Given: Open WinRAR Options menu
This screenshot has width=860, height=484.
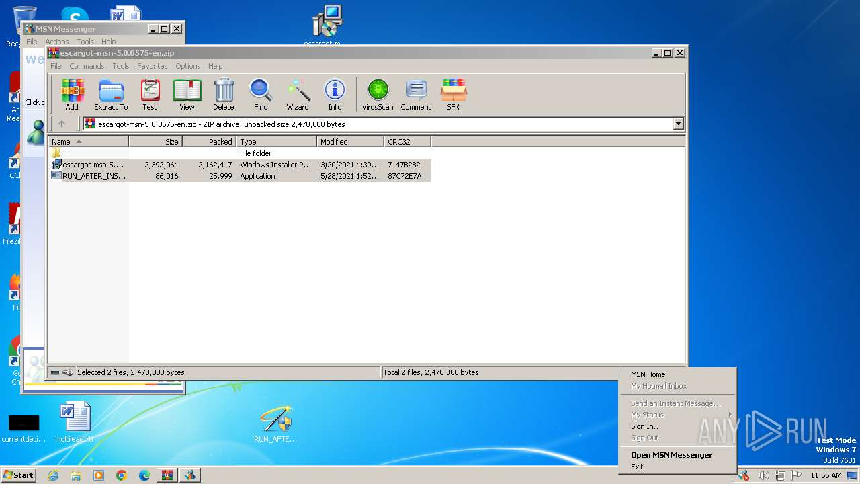Looking at the screenshot, I should click(188, 66).
